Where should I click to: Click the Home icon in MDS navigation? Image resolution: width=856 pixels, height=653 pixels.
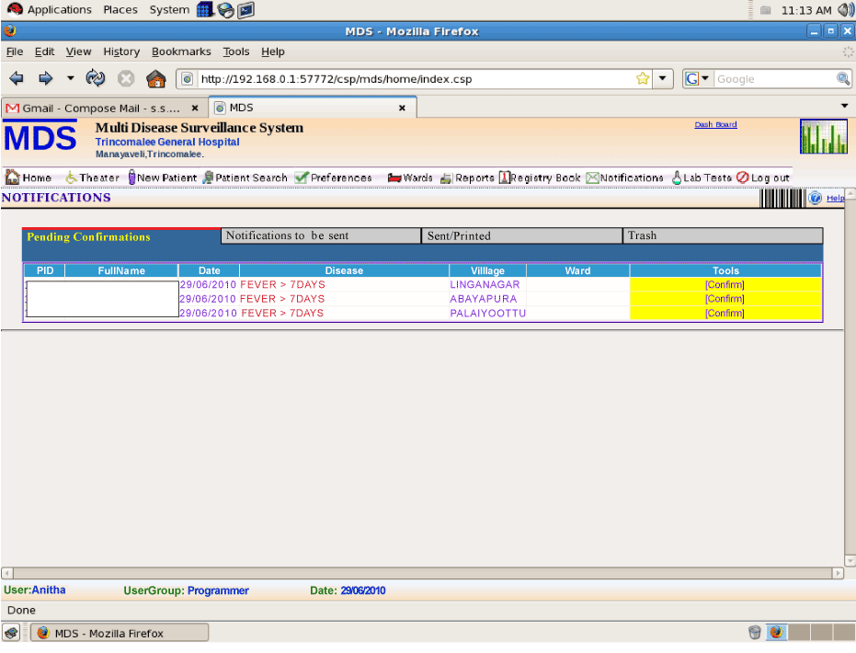click(14, 178)
